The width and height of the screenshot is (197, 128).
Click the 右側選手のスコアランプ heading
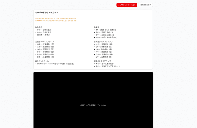(x=103, y=42)
